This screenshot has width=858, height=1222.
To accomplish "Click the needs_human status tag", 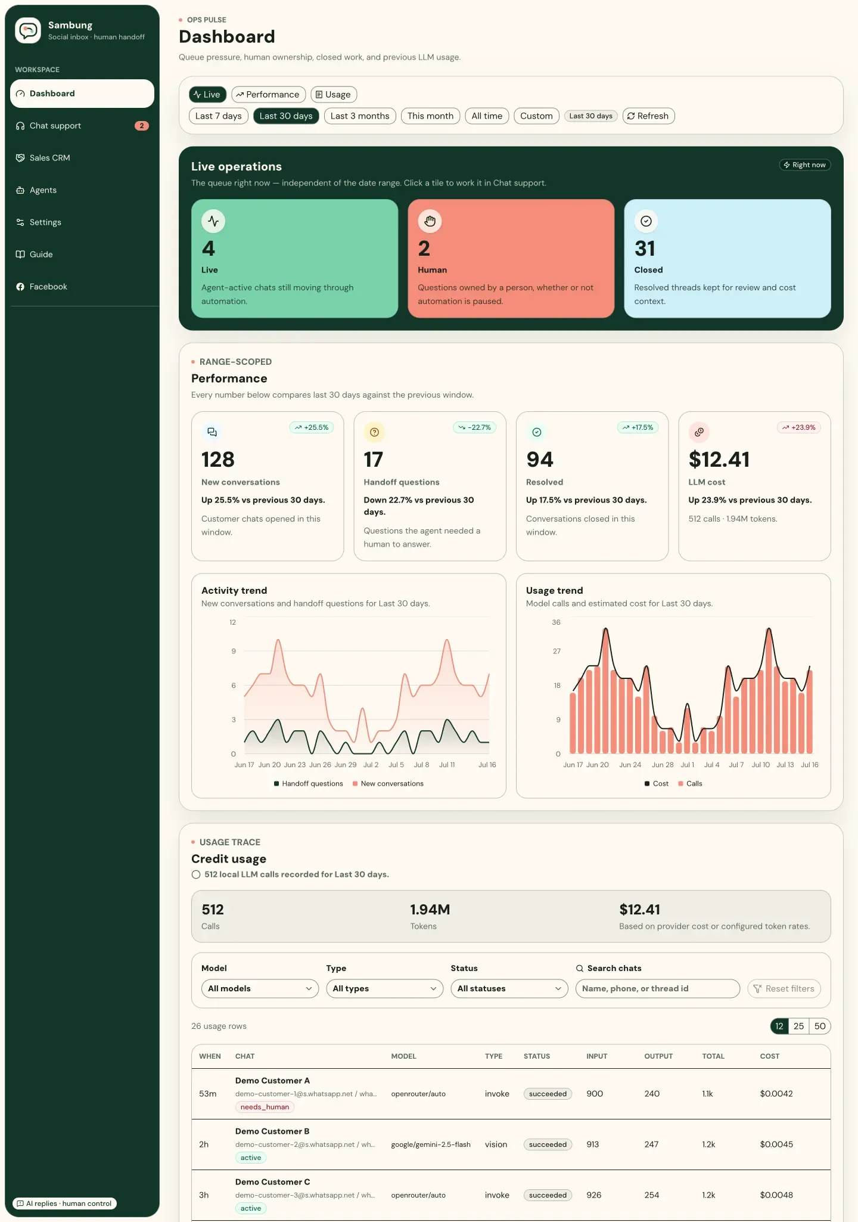I will pyautogui.click(x=265, y=1107).
